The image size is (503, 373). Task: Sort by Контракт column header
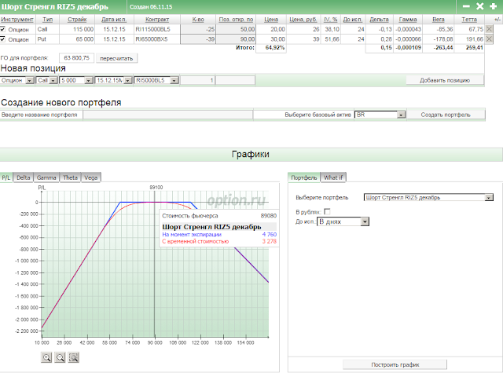click(x=157, y=20)
